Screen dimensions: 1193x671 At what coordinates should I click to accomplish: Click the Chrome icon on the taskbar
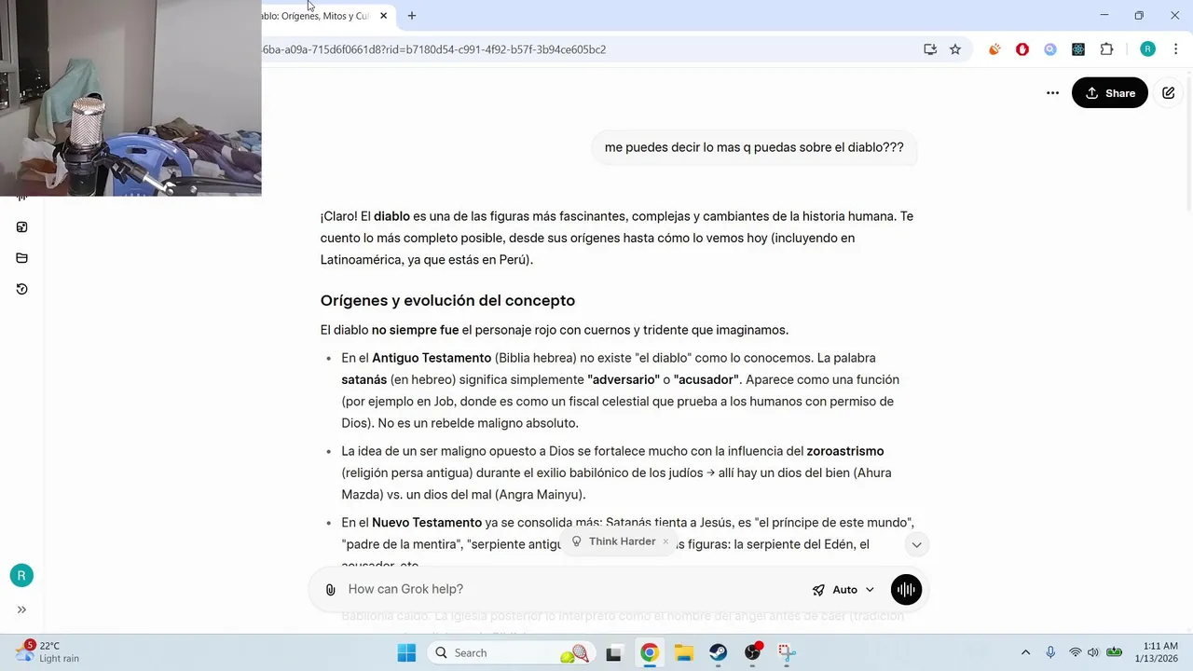(650, 652)
